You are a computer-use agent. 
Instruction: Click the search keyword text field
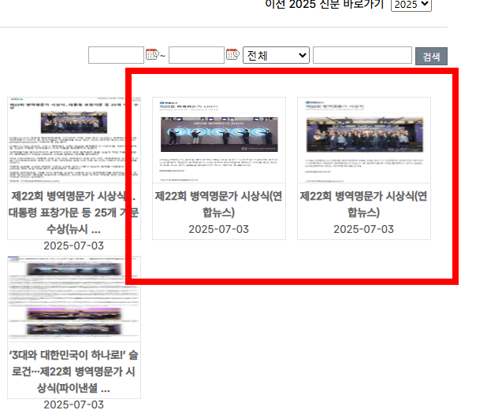pos(362,55)
